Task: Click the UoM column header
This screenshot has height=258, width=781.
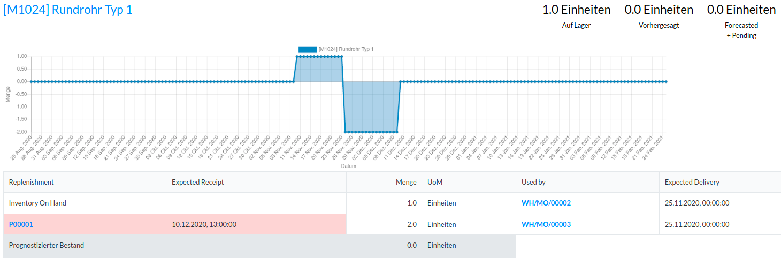Action: click(435, 182)
